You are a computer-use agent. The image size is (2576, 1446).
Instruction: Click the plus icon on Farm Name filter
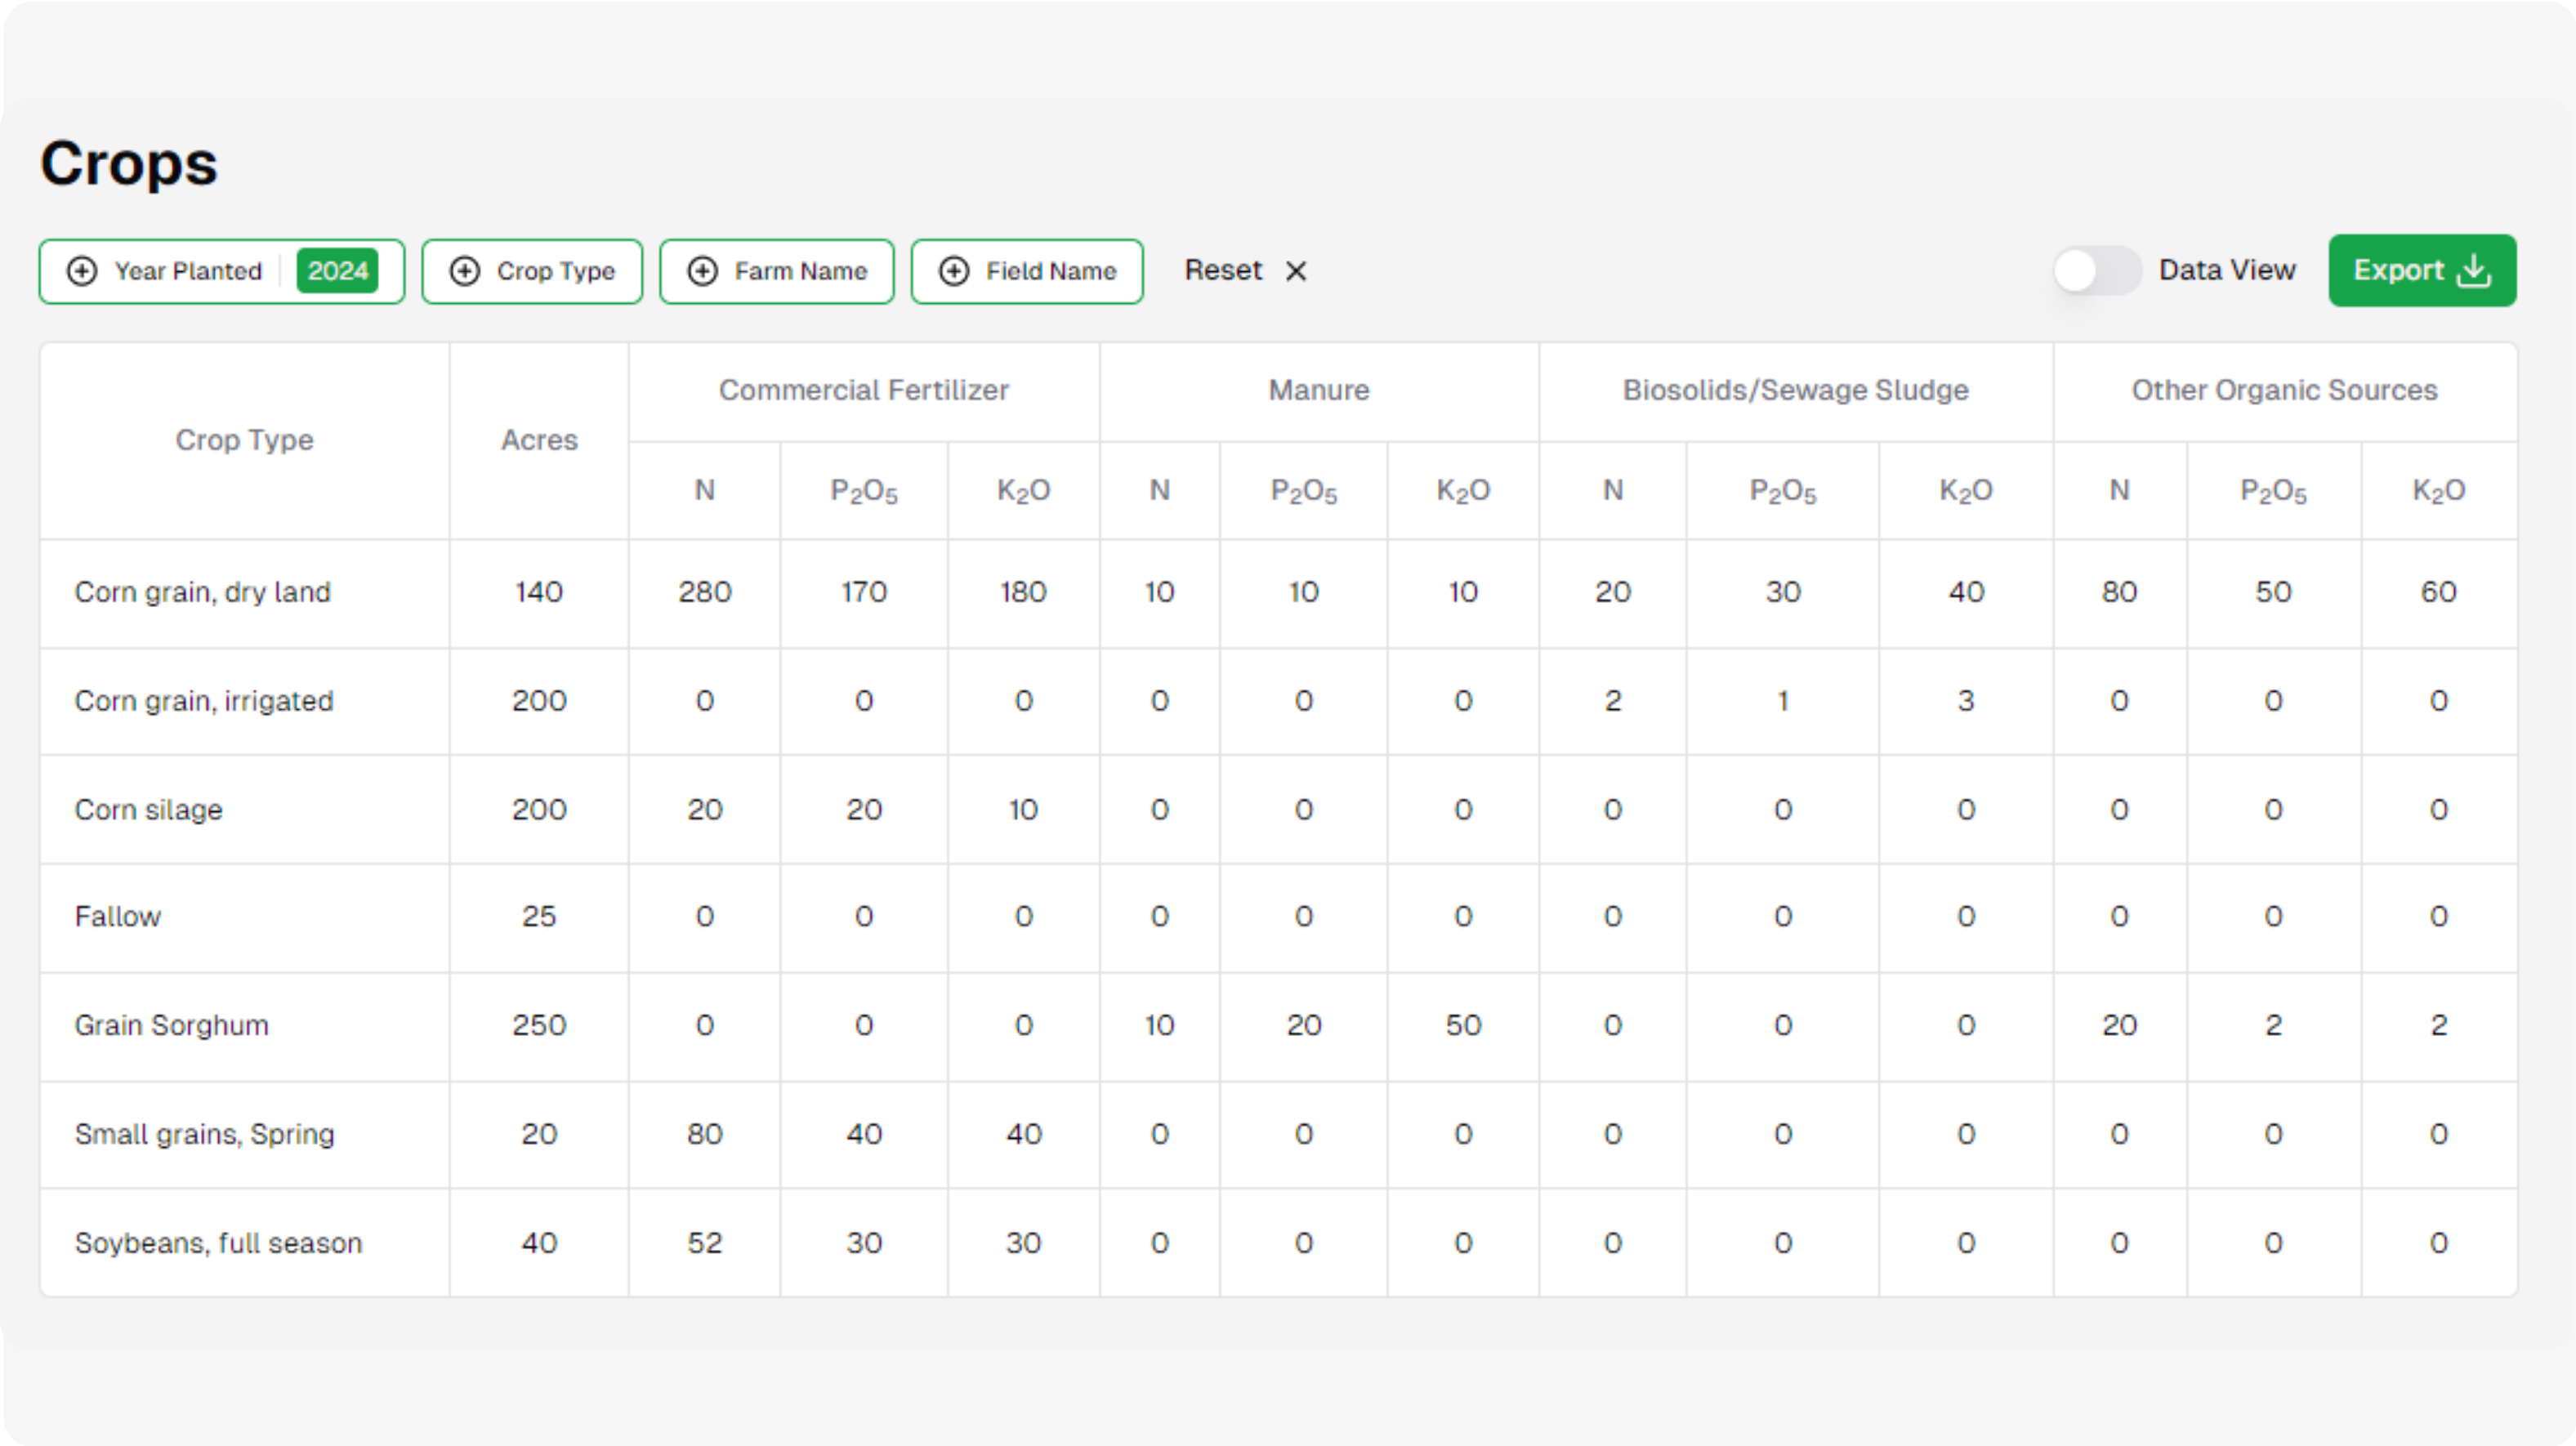click(703, 271)
